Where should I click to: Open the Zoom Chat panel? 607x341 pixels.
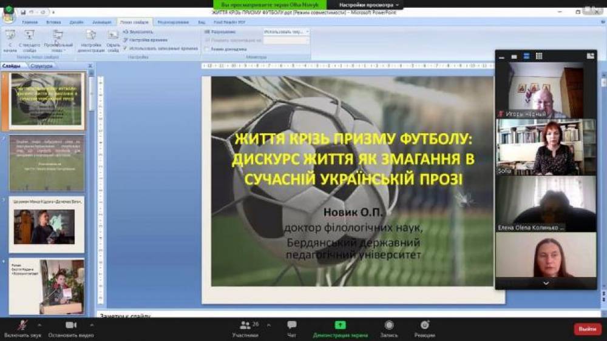(x=292, y=326)
